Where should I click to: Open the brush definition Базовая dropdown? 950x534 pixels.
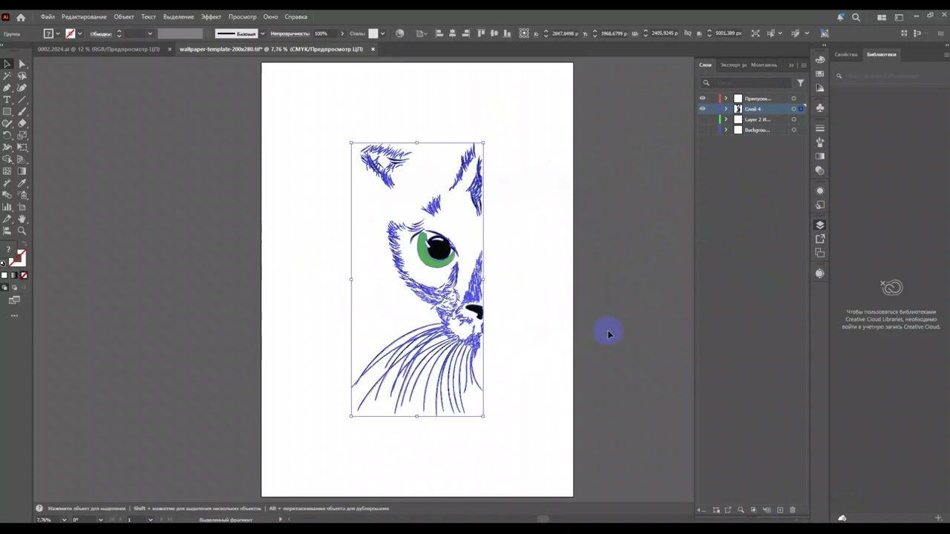[262, 33]
